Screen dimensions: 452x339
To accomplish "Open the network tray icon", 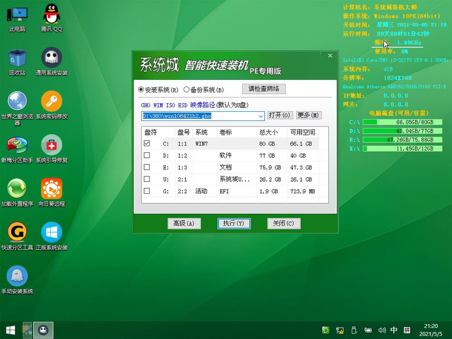I will (x=340, y=330).
